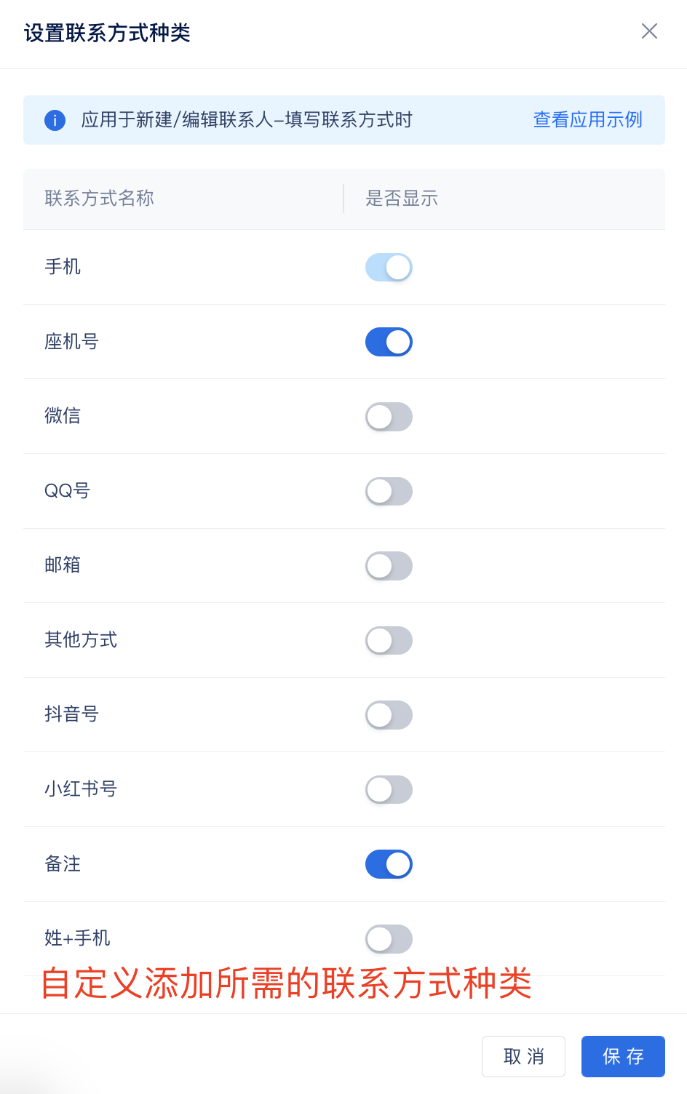Image resolution: width=687 pixels, height=1094 pixels.
Task: Disable the 座机号 display switch
Action: point(389,342)
